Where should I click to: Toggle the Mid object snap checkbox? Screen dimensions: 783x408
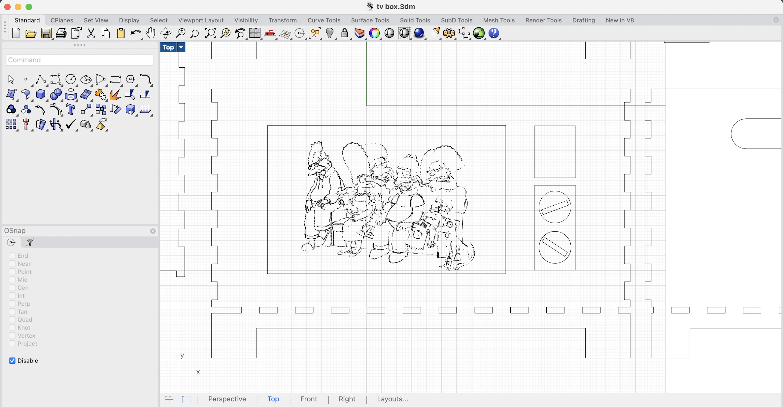[12, 280]
